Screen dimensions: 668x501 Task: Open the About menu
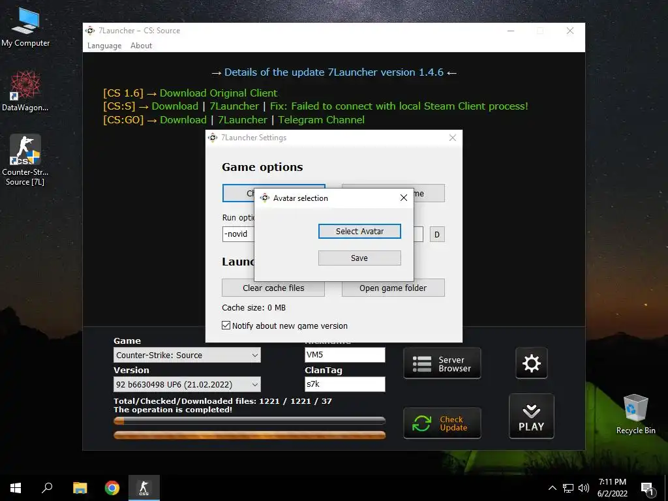[141, 46]
